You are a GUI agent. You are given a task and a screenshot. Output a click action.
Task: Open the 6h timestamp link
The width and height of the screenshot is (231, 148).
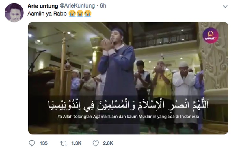pyautogui.click(x=103, y=6)
